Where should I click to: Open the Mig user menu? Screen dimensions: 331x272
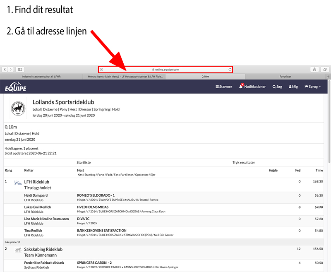[293, 87]
